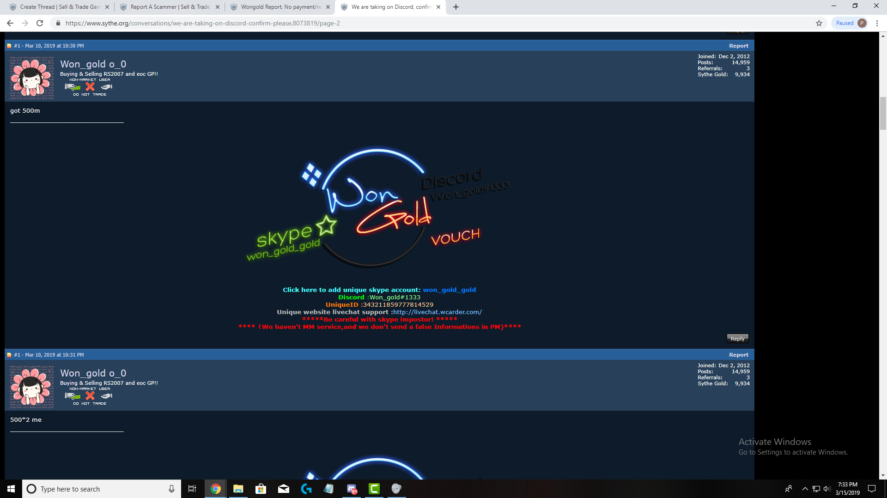Open the Windows Start menu
Image resolution: width=887 pixels, height=498 pixels.
click(11, 489)
